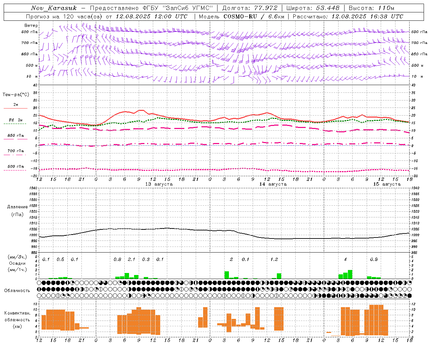
Task: Click the 500 гПа temperature legend line
Action: pyautogui.click(x=15, y=170)
